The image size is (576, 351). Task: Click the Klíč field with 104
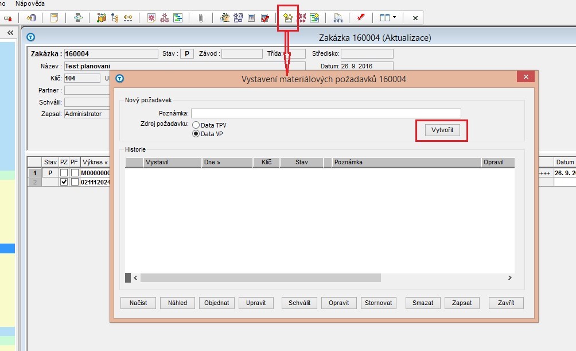pyautogui.click(x=82, y=78)
